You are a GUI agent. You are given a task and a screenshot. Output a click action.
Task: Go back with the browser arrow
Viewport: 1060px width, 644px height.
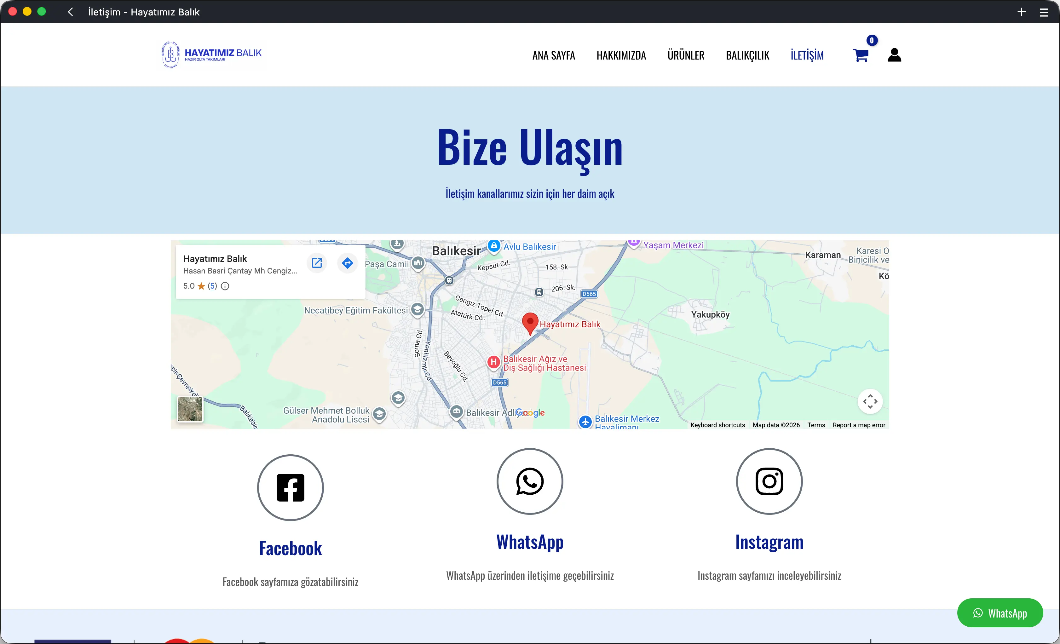[x=71, y=12]
